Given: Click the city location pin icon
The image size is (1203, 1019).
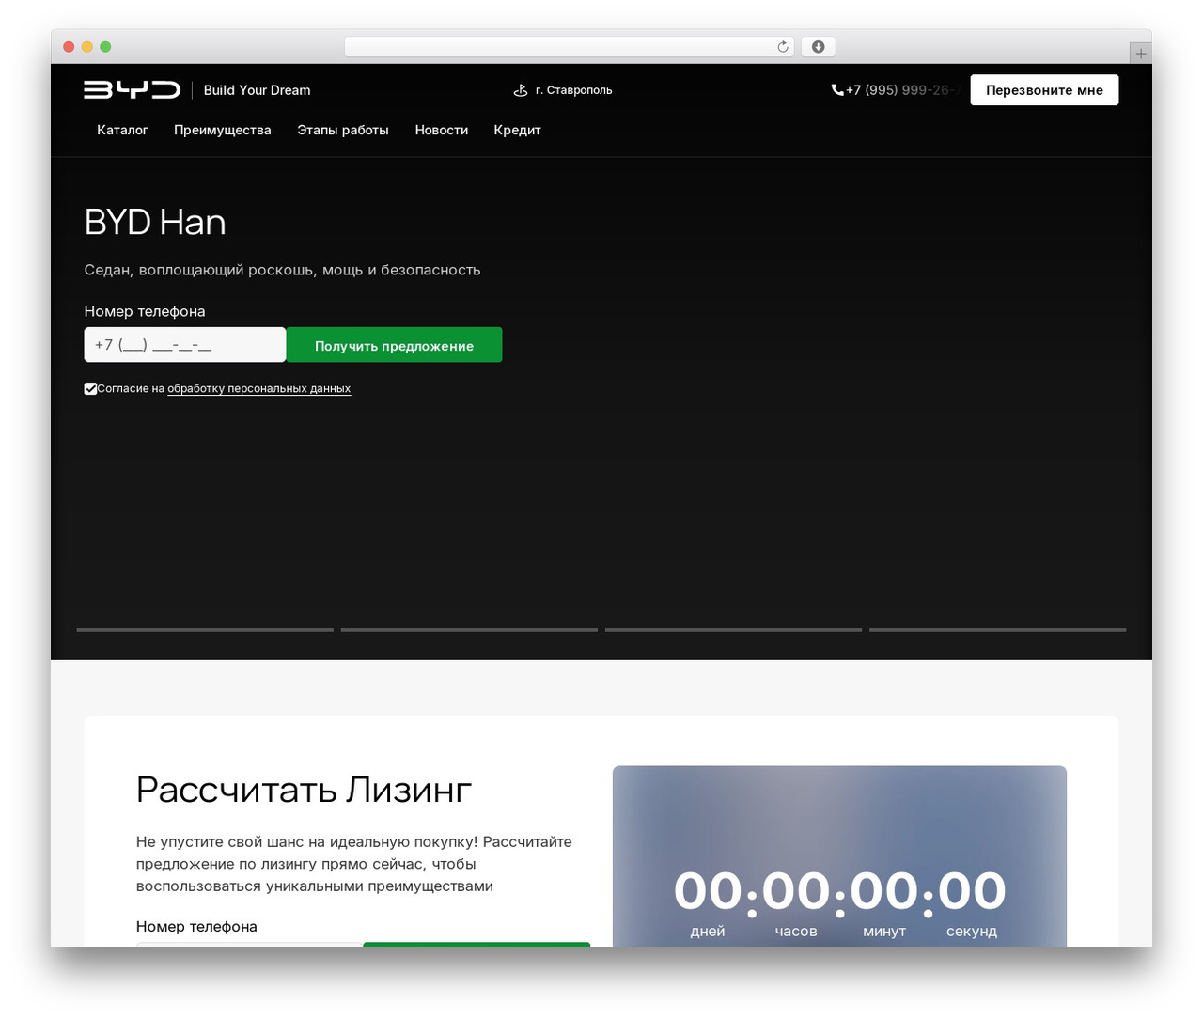Looking at the screenshot, I should [521, 90].
